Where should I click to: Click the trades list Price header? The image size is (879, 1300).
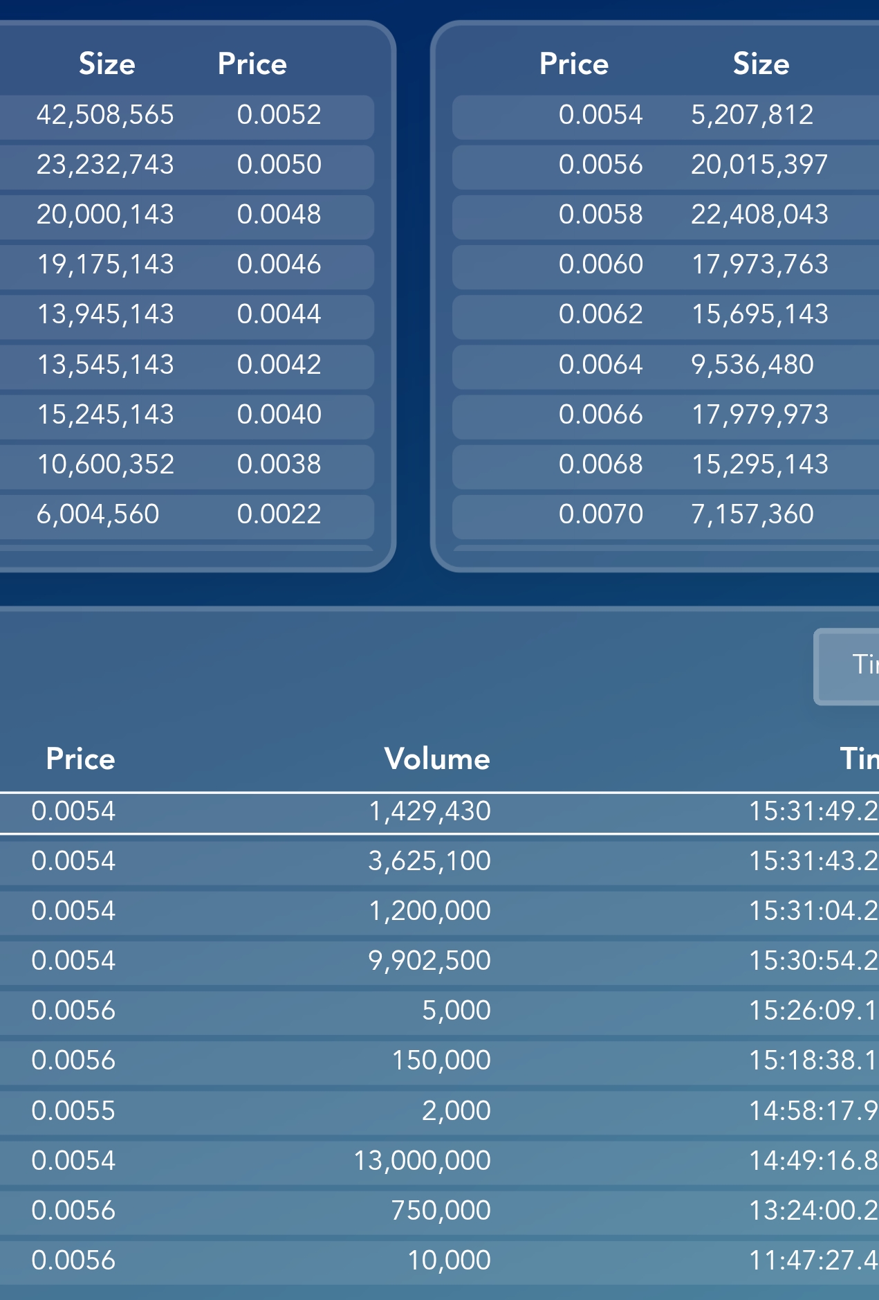(80, 759)
